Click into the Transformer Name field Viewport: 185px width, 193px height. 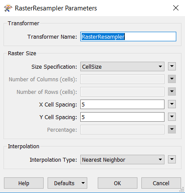[128, 37]
